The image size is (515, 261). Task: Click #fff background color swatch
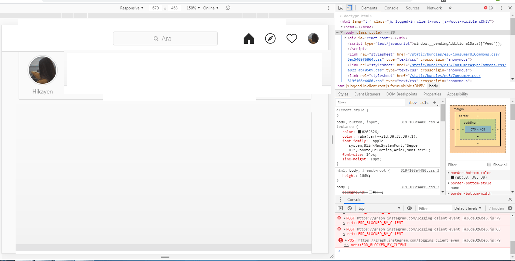(x=370, y=192)
